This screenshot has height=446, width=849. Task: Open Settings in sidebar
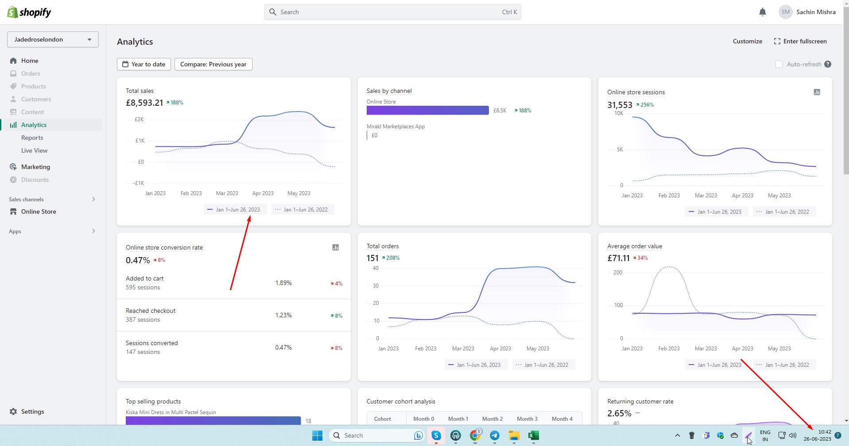pyautogui.click(x=33, y=411)
